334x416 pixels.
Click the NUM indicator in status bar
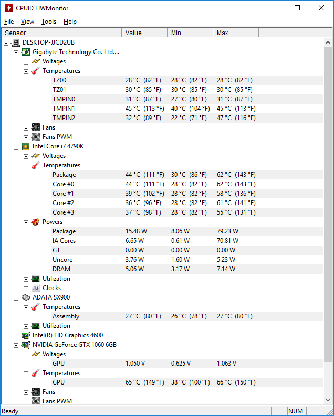(x=296, y=411)
